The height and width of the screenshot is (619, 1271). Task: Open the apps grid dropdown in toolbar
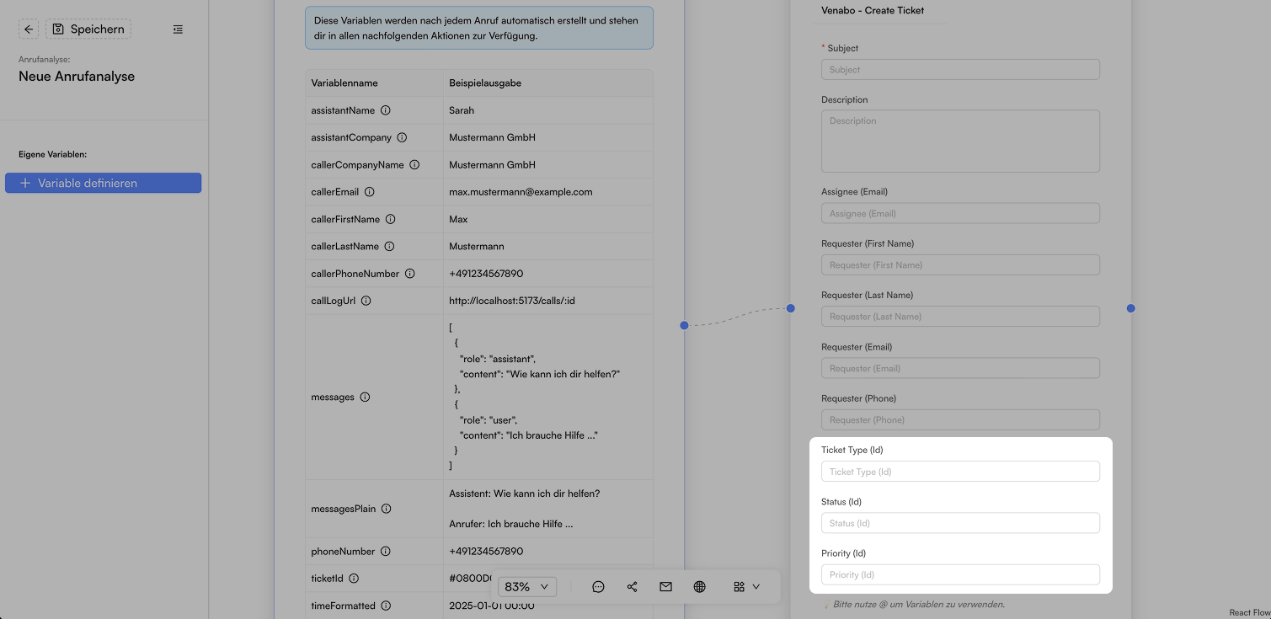point(746,587)
